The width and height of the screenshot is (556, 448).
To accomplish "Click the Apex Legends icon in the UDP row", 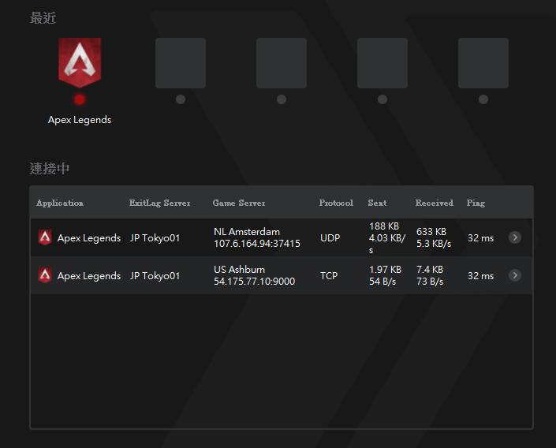I will click(x=46, y=237).
